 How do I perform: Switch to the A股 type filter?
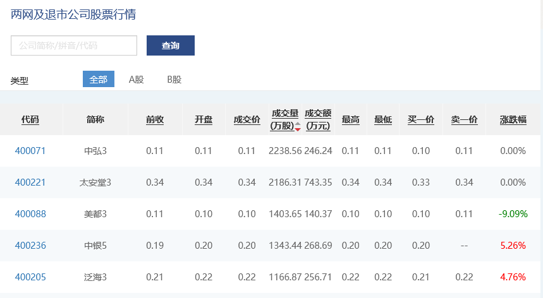coord(136,80)
